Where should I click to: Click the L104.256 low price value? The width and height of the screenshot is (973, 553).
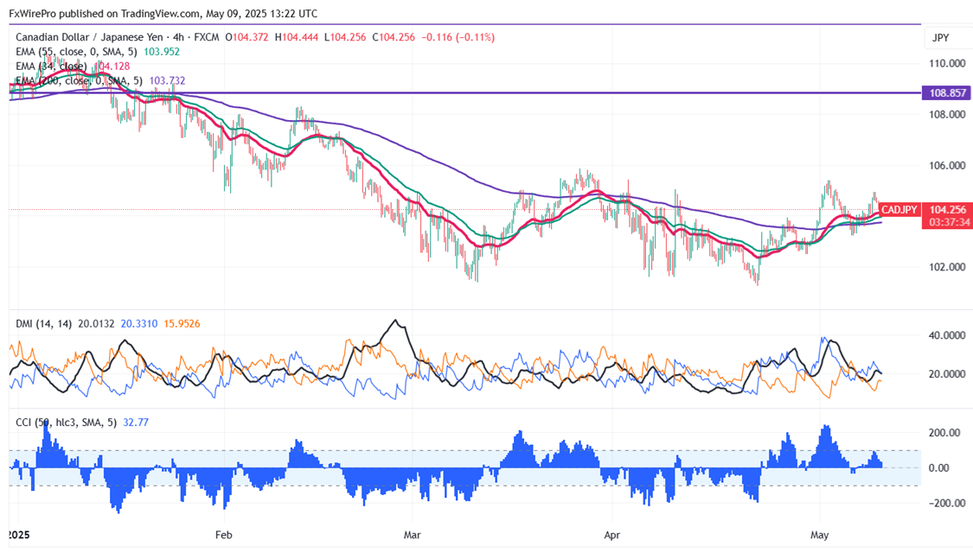pyautogui.click(x=345, y=37)
